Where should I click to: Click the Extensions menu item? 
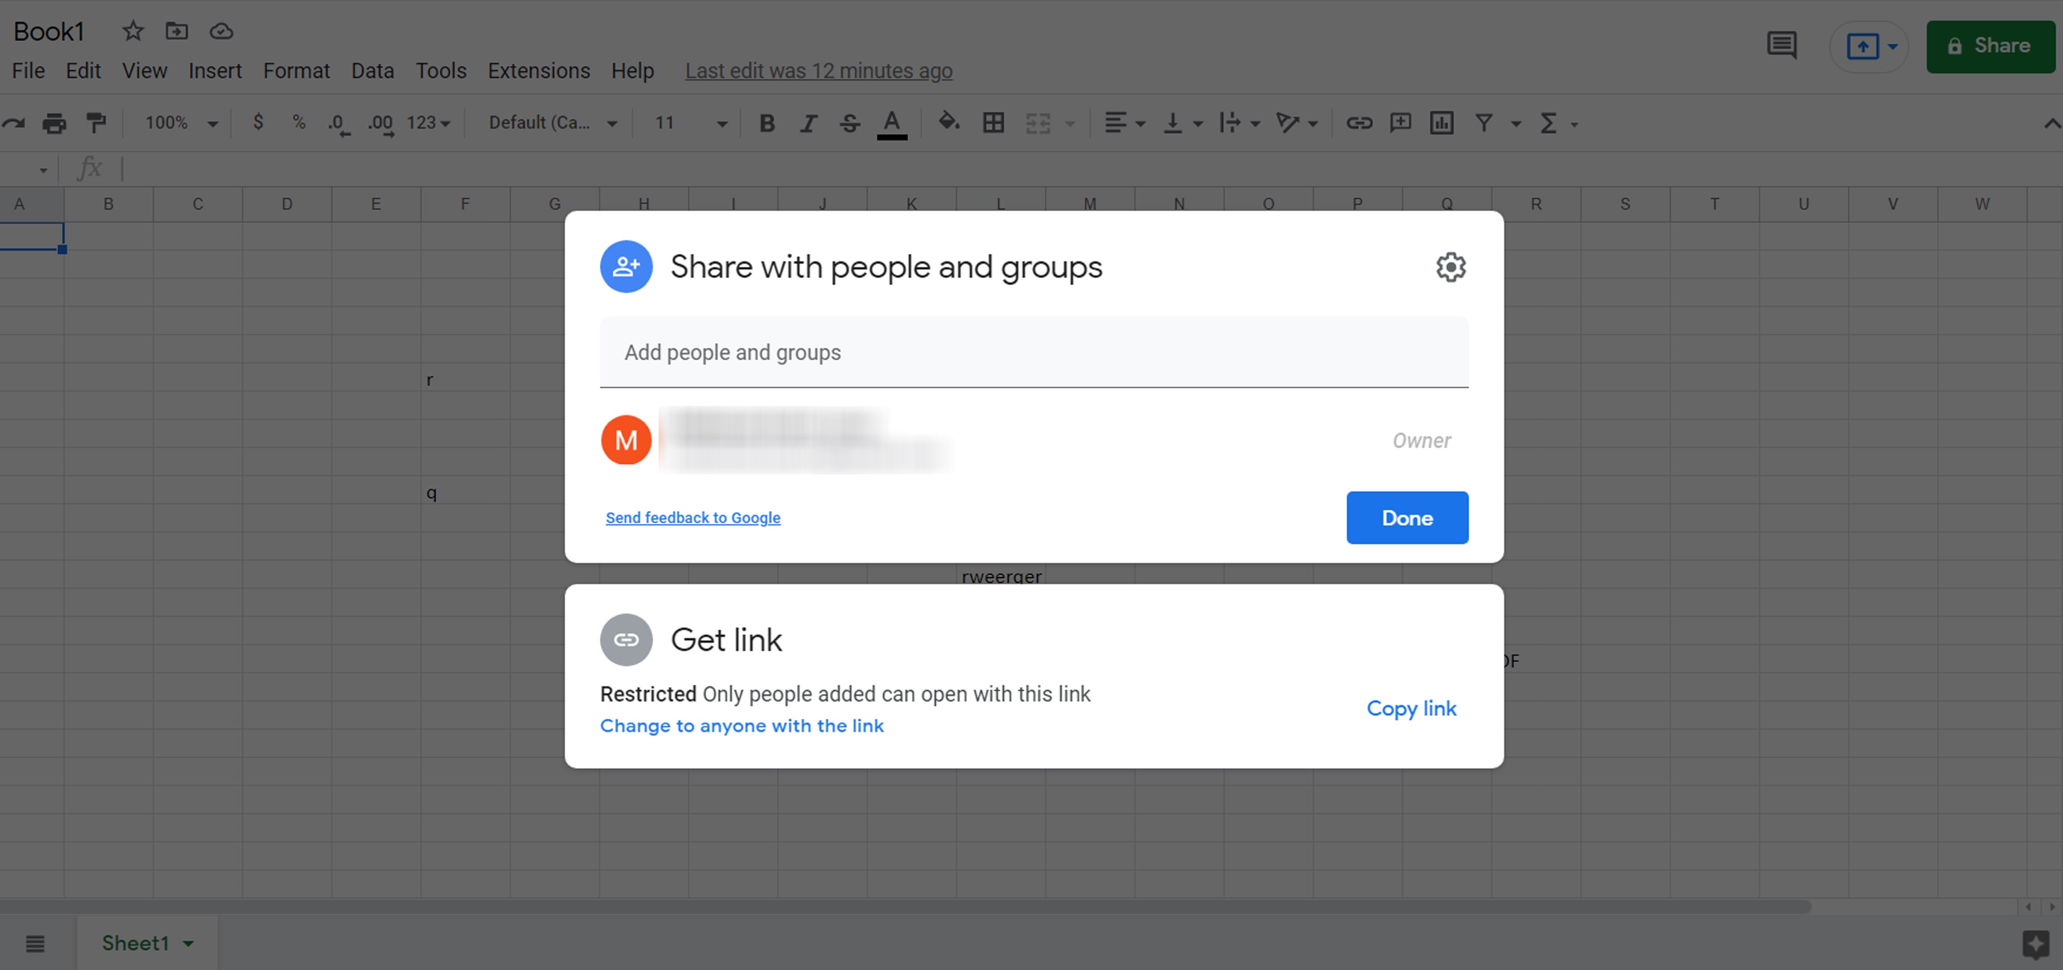tap(537, 70)
